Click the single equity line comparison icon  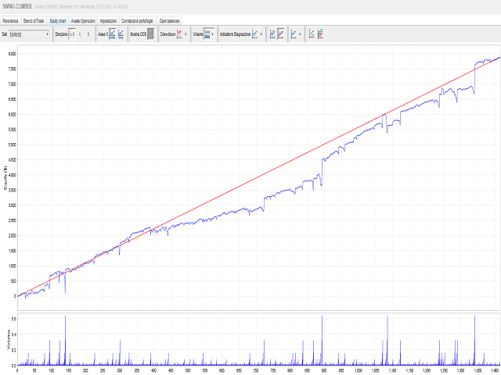(x=312, y=34)
